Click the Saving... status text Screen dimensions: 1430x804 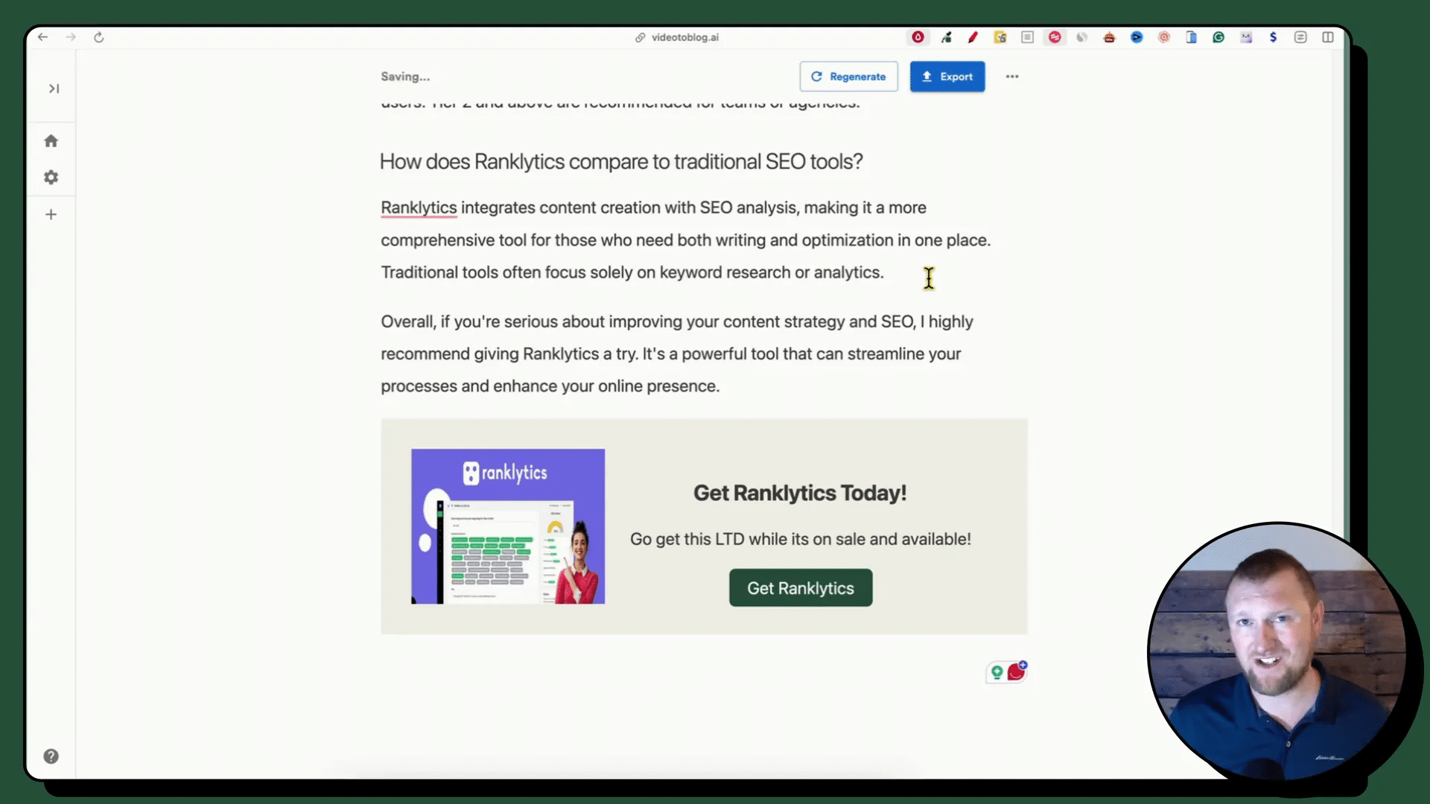click(405, 77)
